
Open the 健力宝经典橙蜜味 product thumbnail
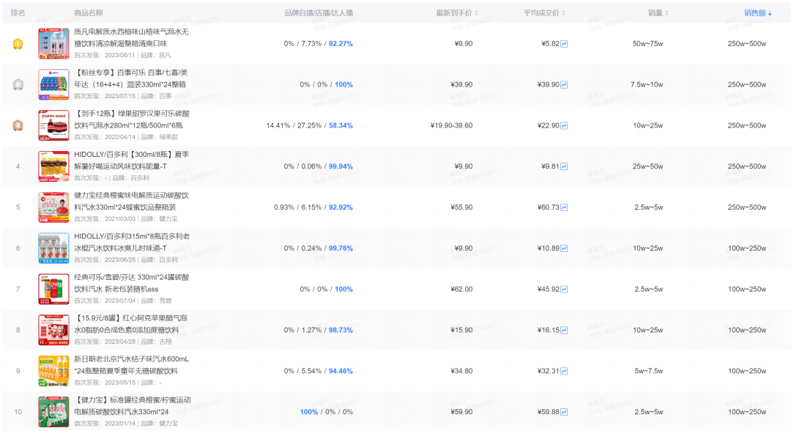coord(53,207)
